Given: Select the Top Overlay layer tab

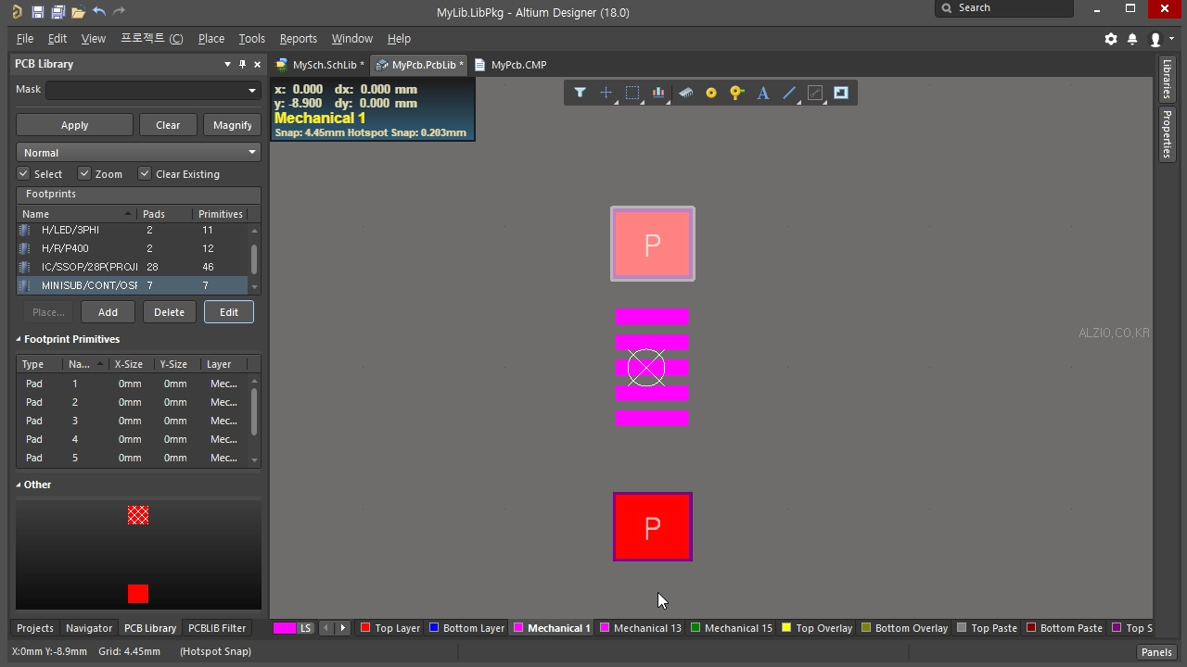Looking at the screenshot, I should [816, 628].
